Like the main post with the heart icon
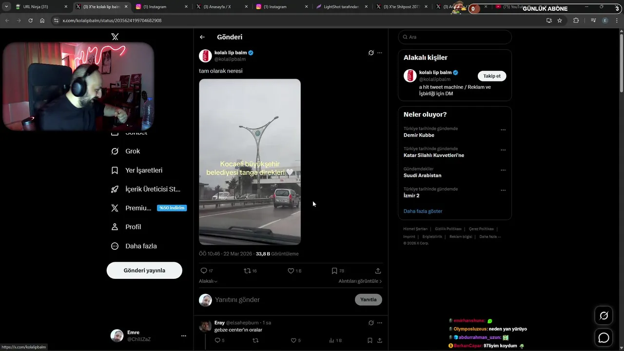 [x=291, y=271]
